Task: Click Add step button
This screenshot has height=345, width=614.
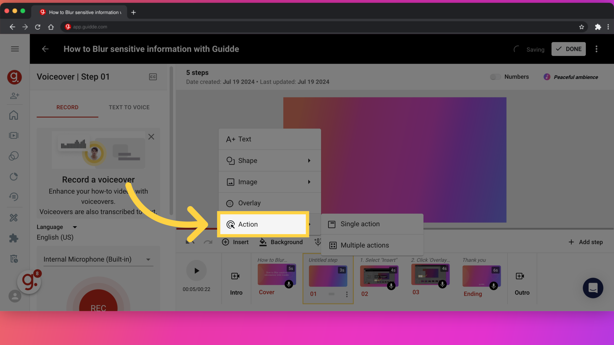Action: 586,242
